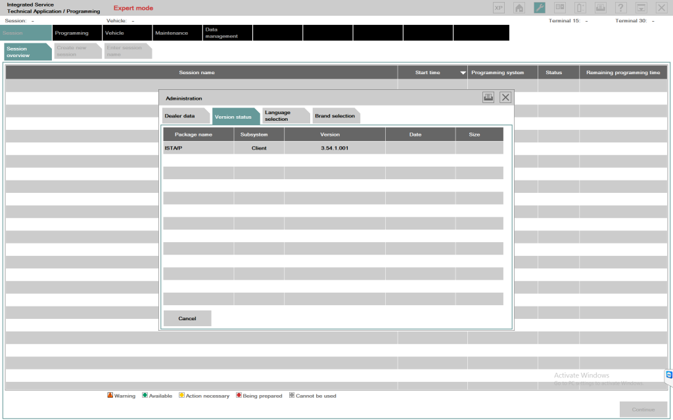Click the Expert mode label

coord(133,8)
